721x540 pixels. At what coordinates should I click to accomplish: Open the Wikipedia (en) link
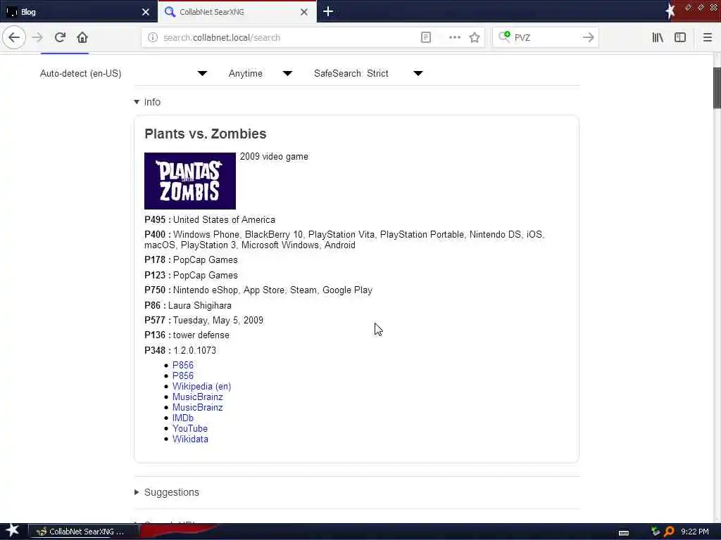tap(201, 386)
